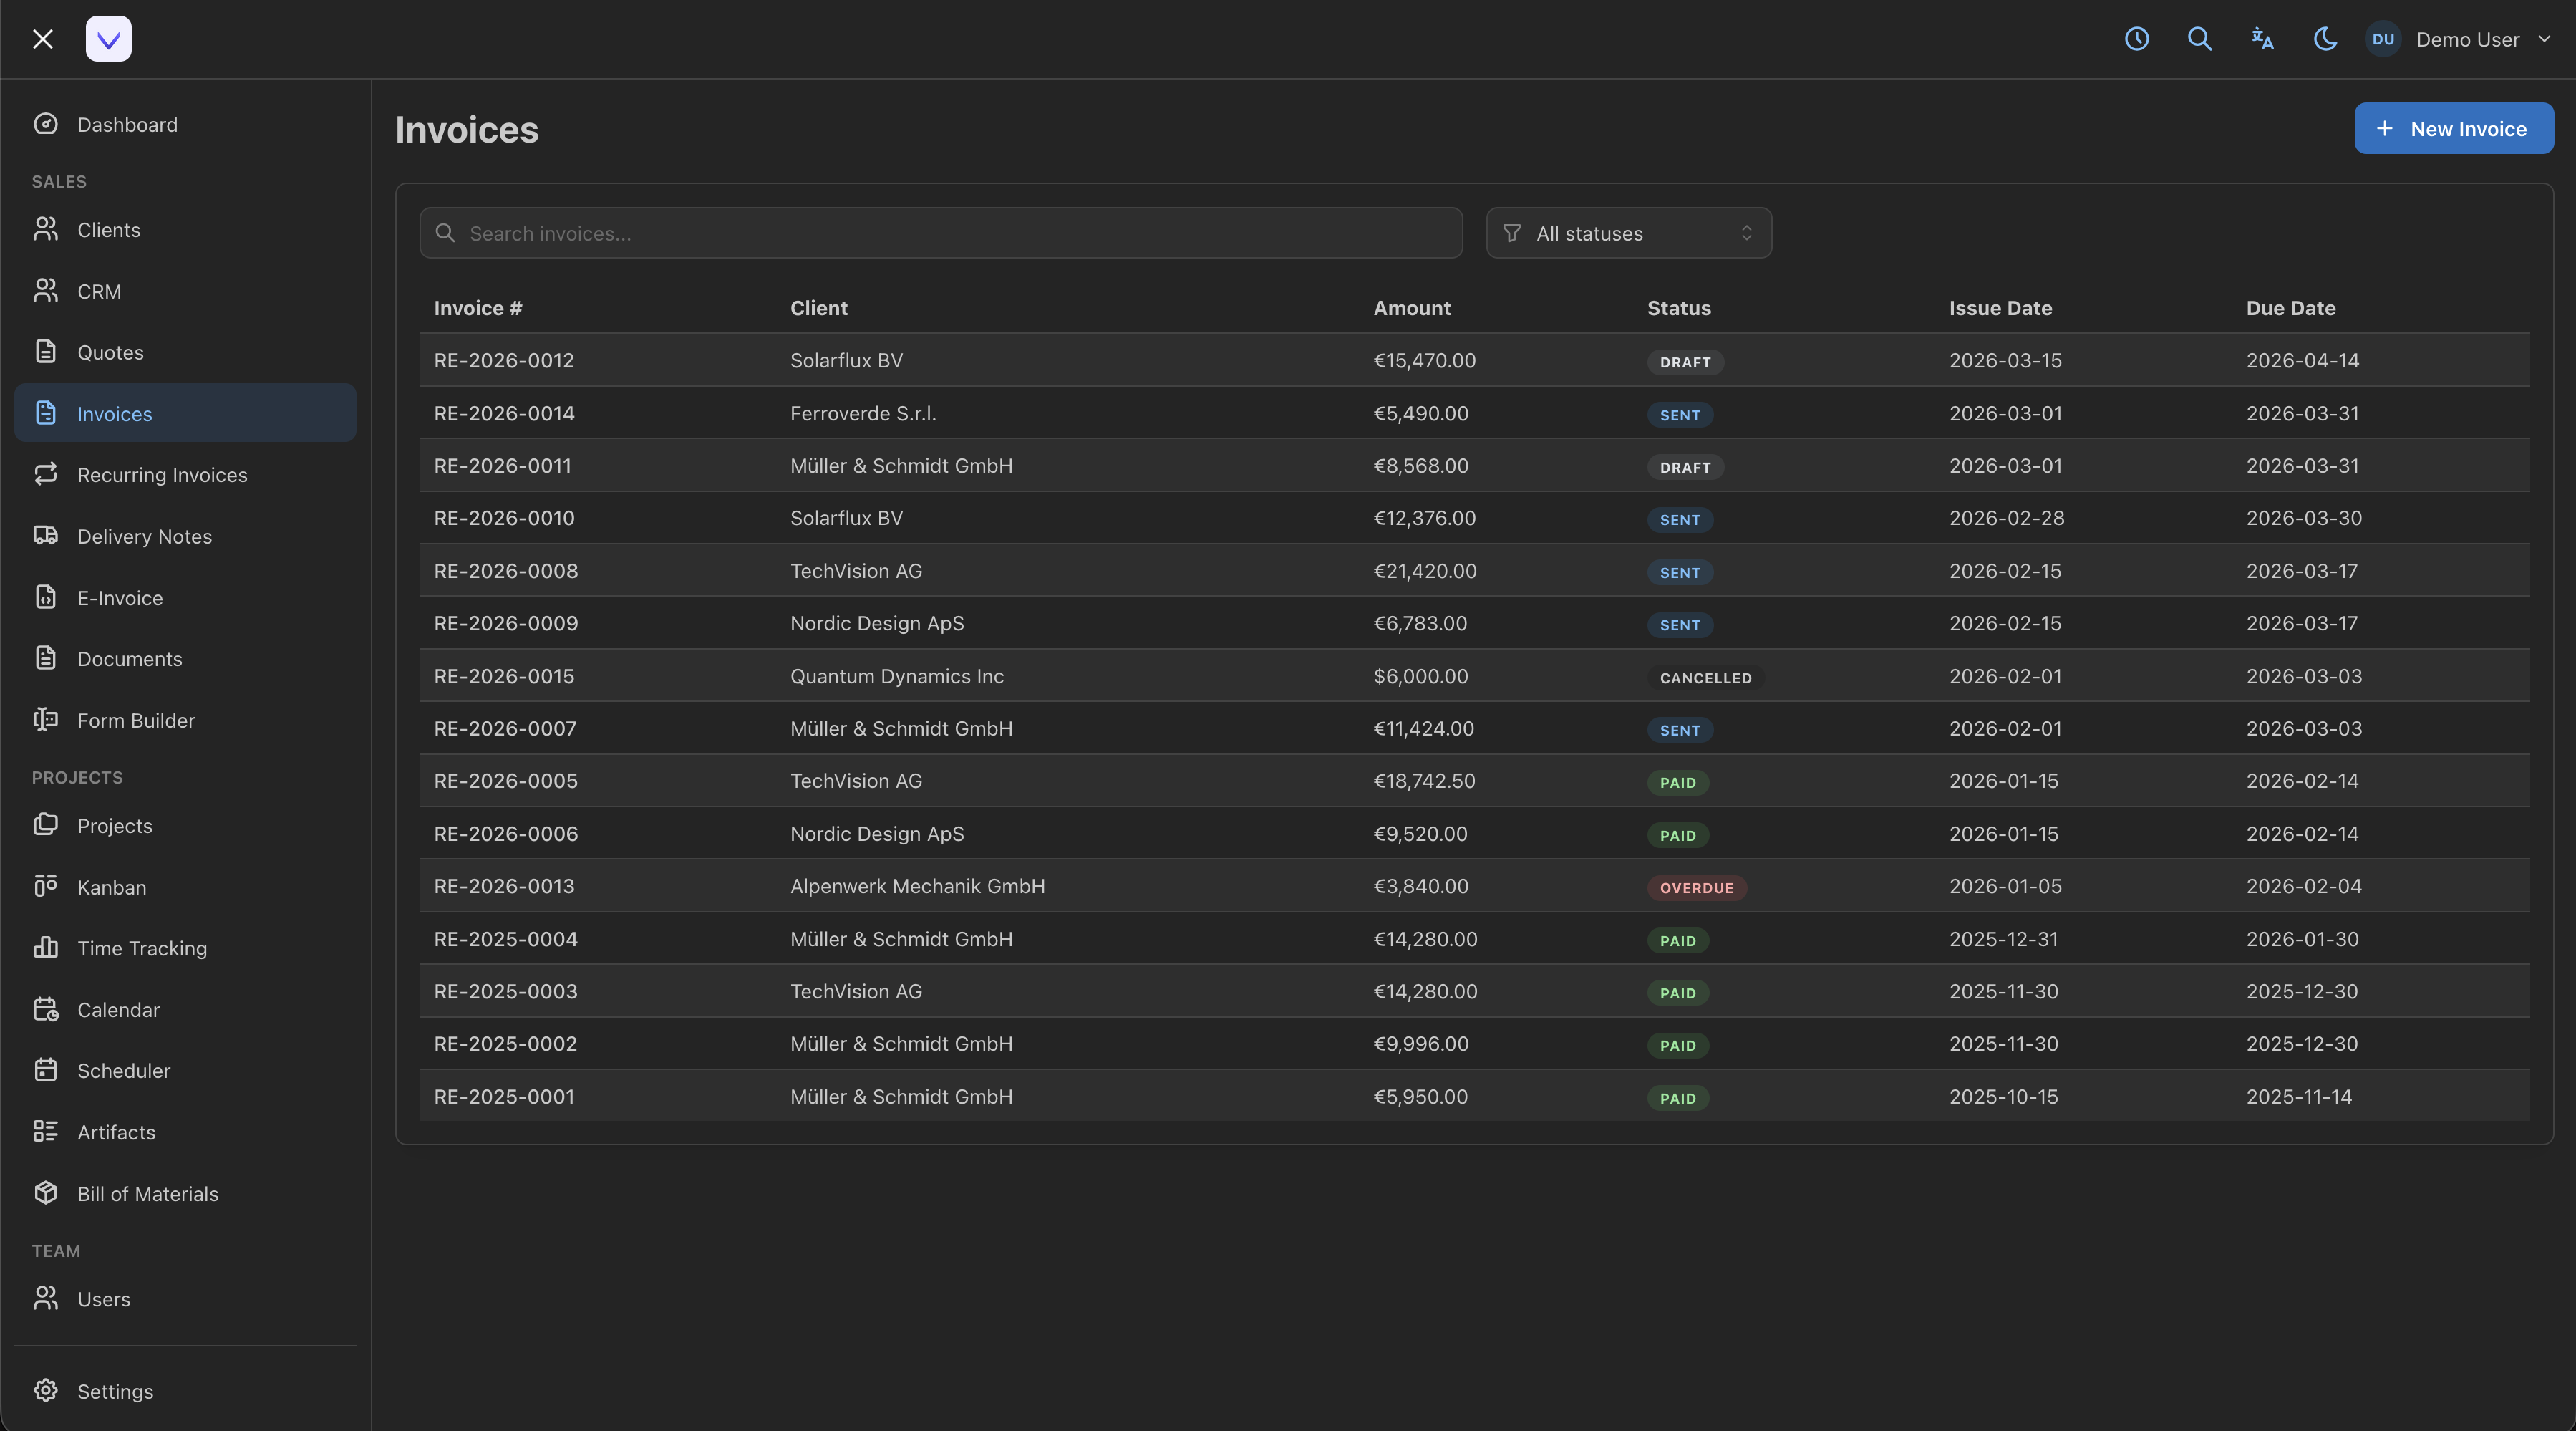Viewport: 2576px width, 1431px height.
Task: Go to Delivery Notes page
Action: click(x=144, y=536)
